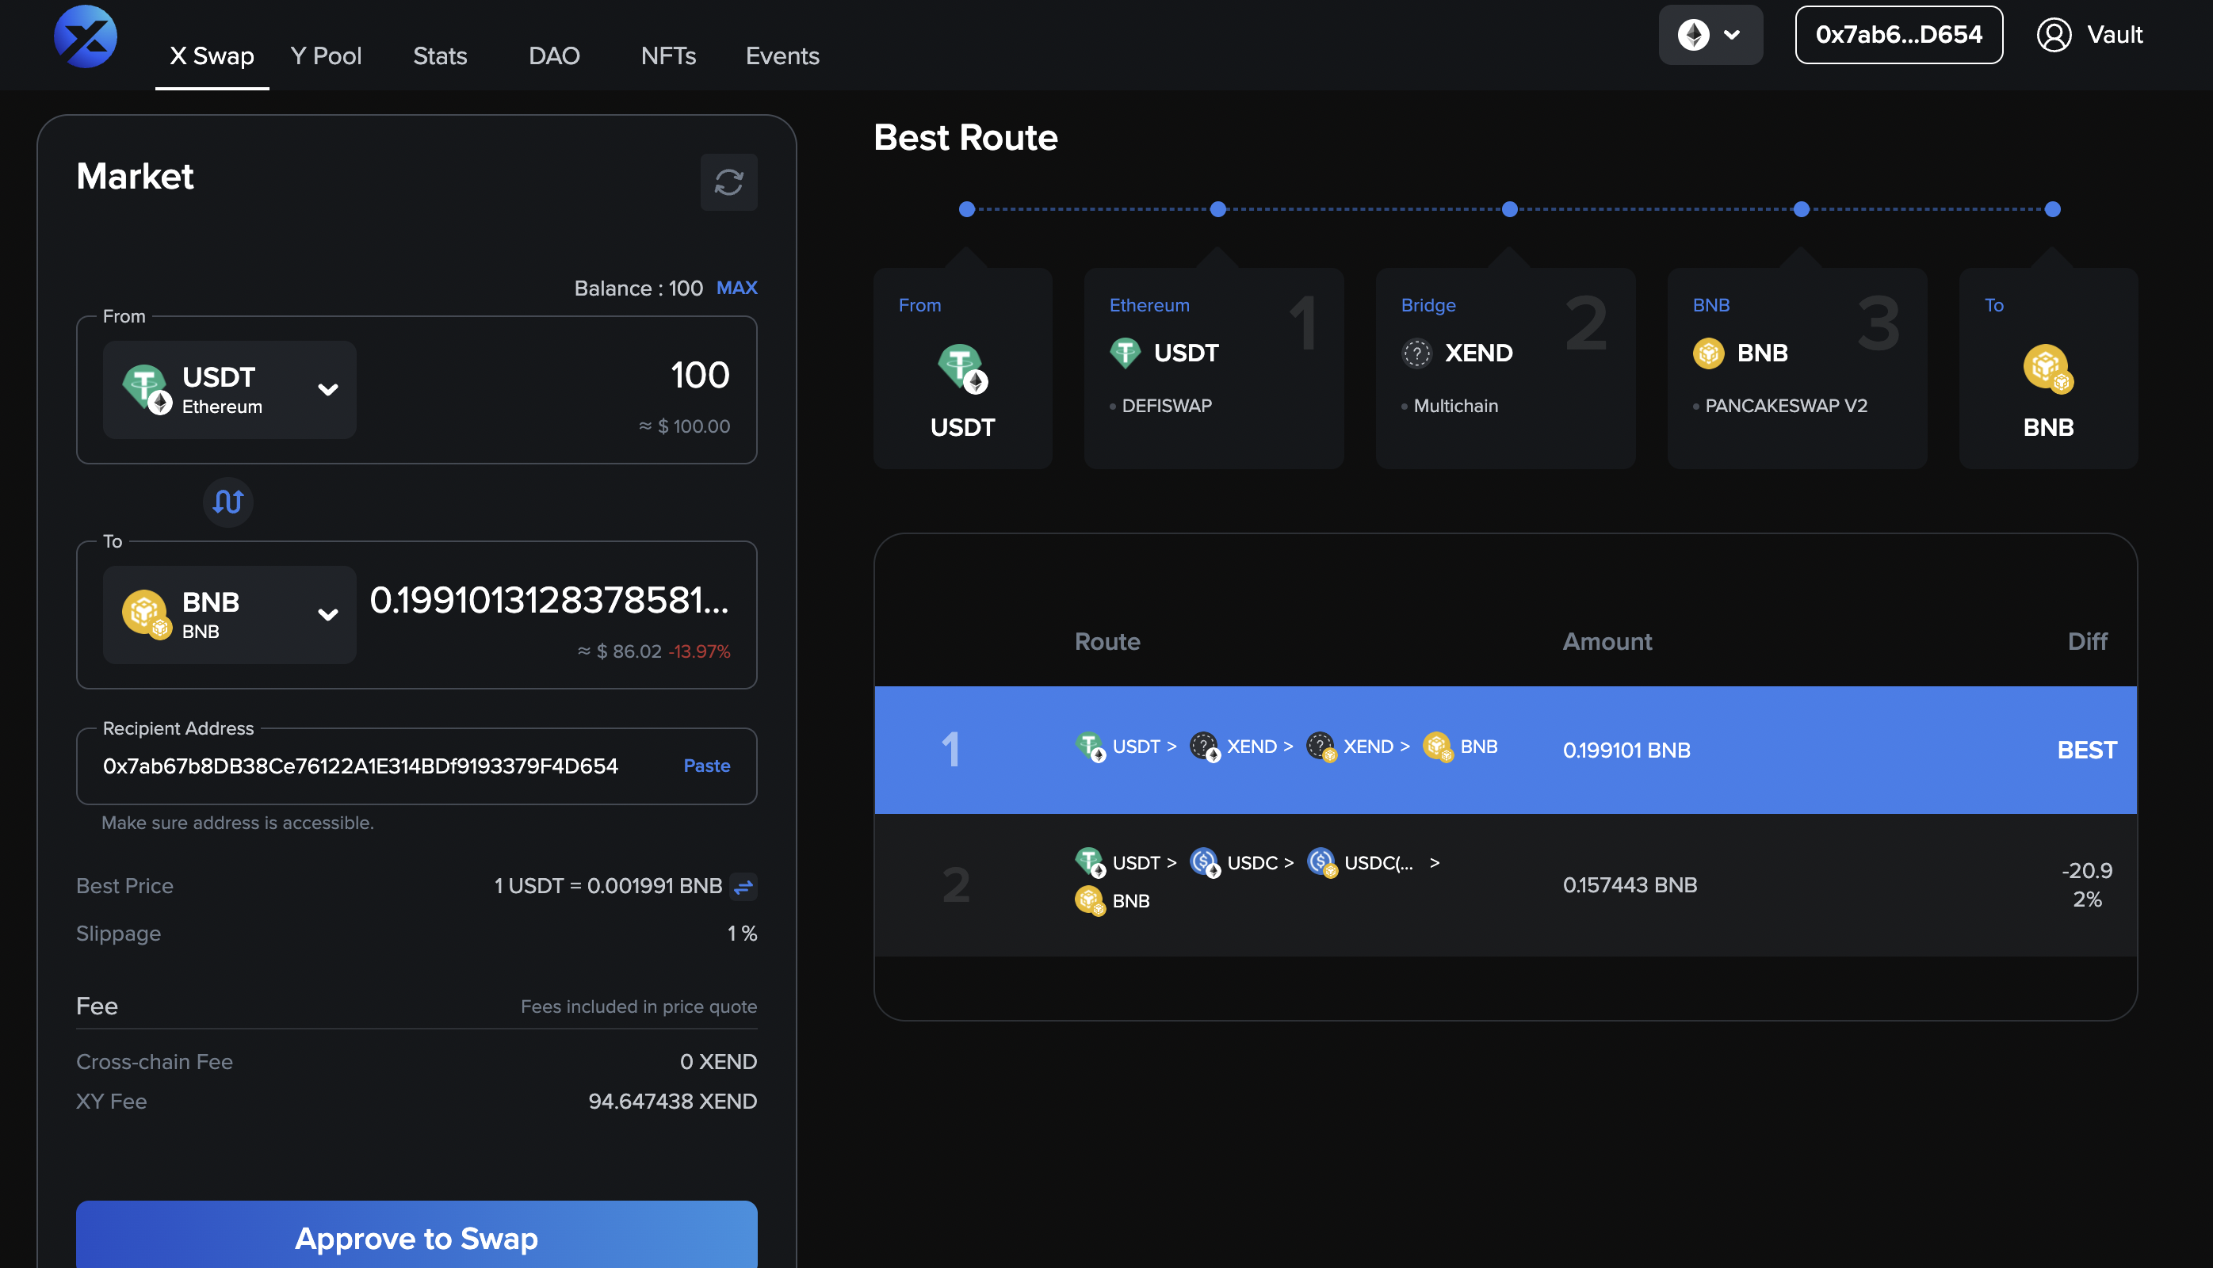Click the first dot on route timeline

point(966,209)
